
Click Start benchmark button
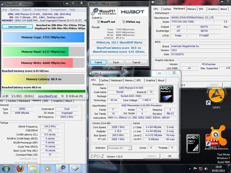point(17,27)
